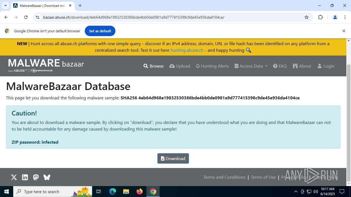Click the address bar URL
Screen dimensions: 351x197
pos(134,17)
